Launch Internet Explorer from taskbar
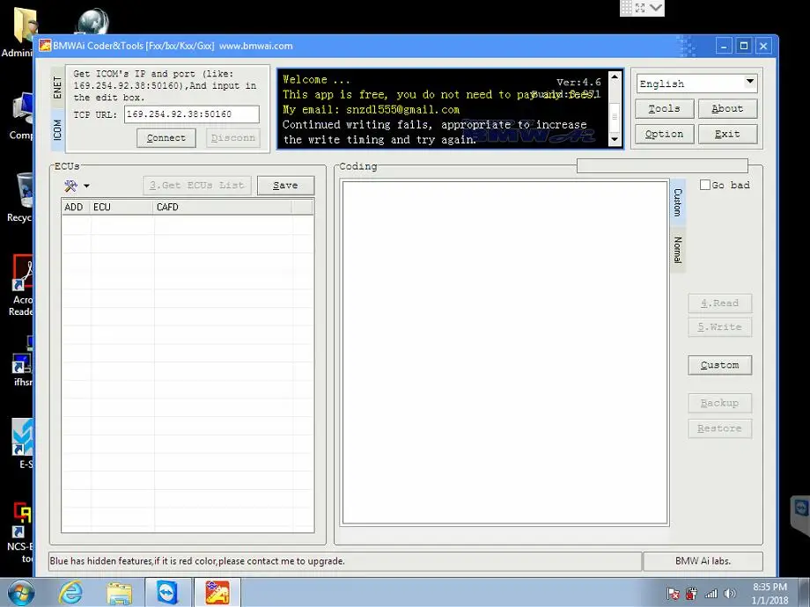 pyautogui.click(x=70, y=593)
